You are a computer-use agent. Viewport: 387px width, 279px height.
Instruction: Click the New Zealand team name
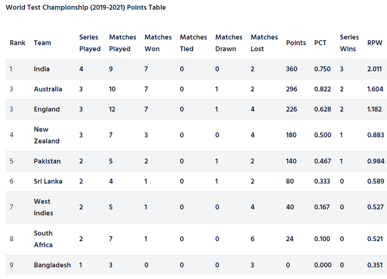46,135
